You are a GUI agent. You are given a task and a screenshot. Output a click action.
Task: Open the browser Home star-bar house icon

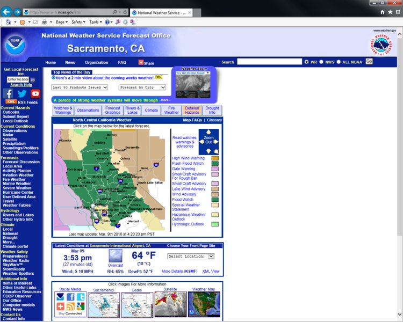pos(383,12)
